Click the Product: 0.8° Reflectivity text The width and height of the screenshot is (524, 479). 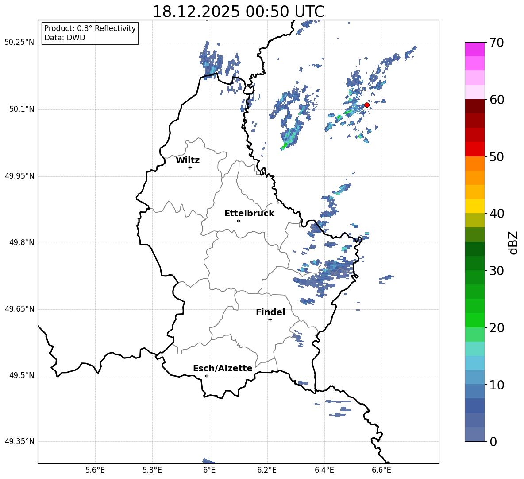pyautogui.click(x=90, y=28)
